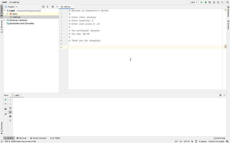Start debugging with the green bug icon
Viewport: 230px width, 143px height.
(206, 2)
